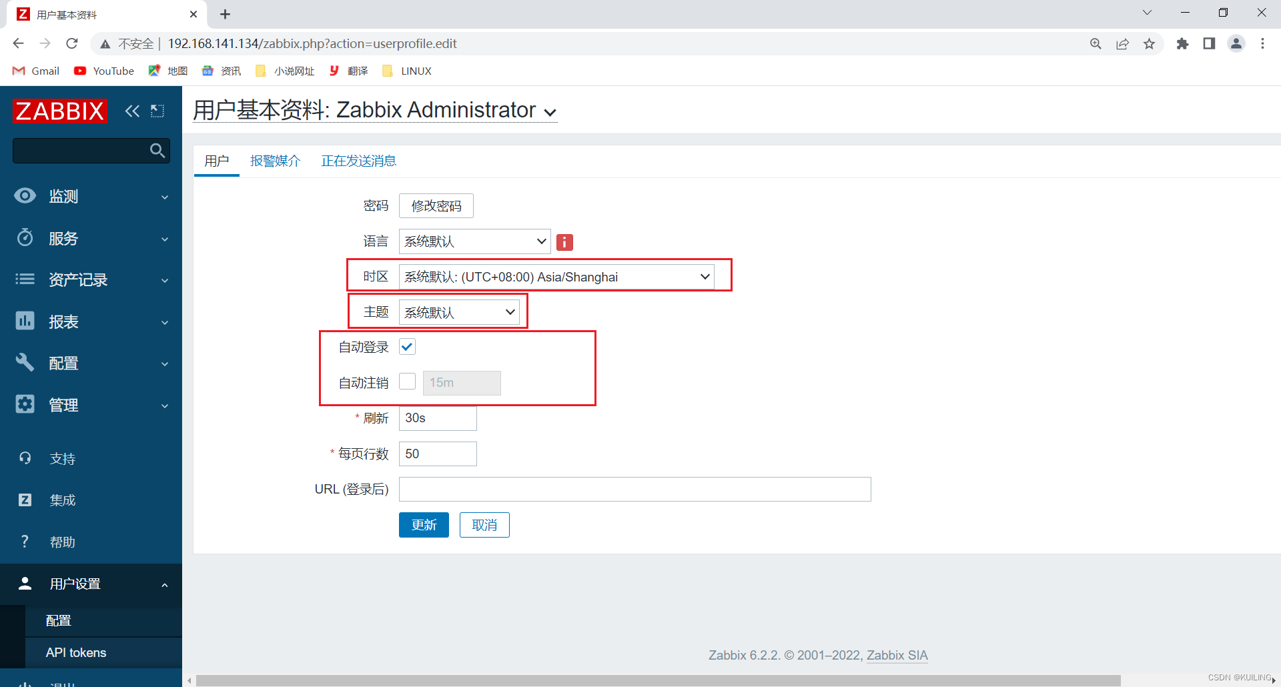Viewport: 1281px width, 687px height.
Task: Open the 地图 bookmark
Action: 168,71
